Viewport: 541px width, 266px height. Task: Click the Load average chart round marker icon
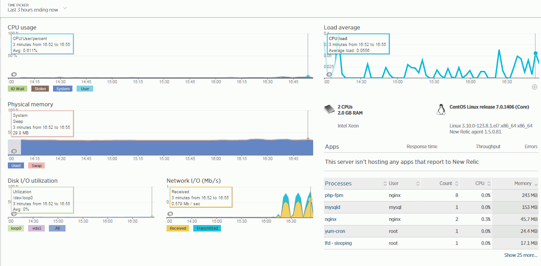(329, 75)
